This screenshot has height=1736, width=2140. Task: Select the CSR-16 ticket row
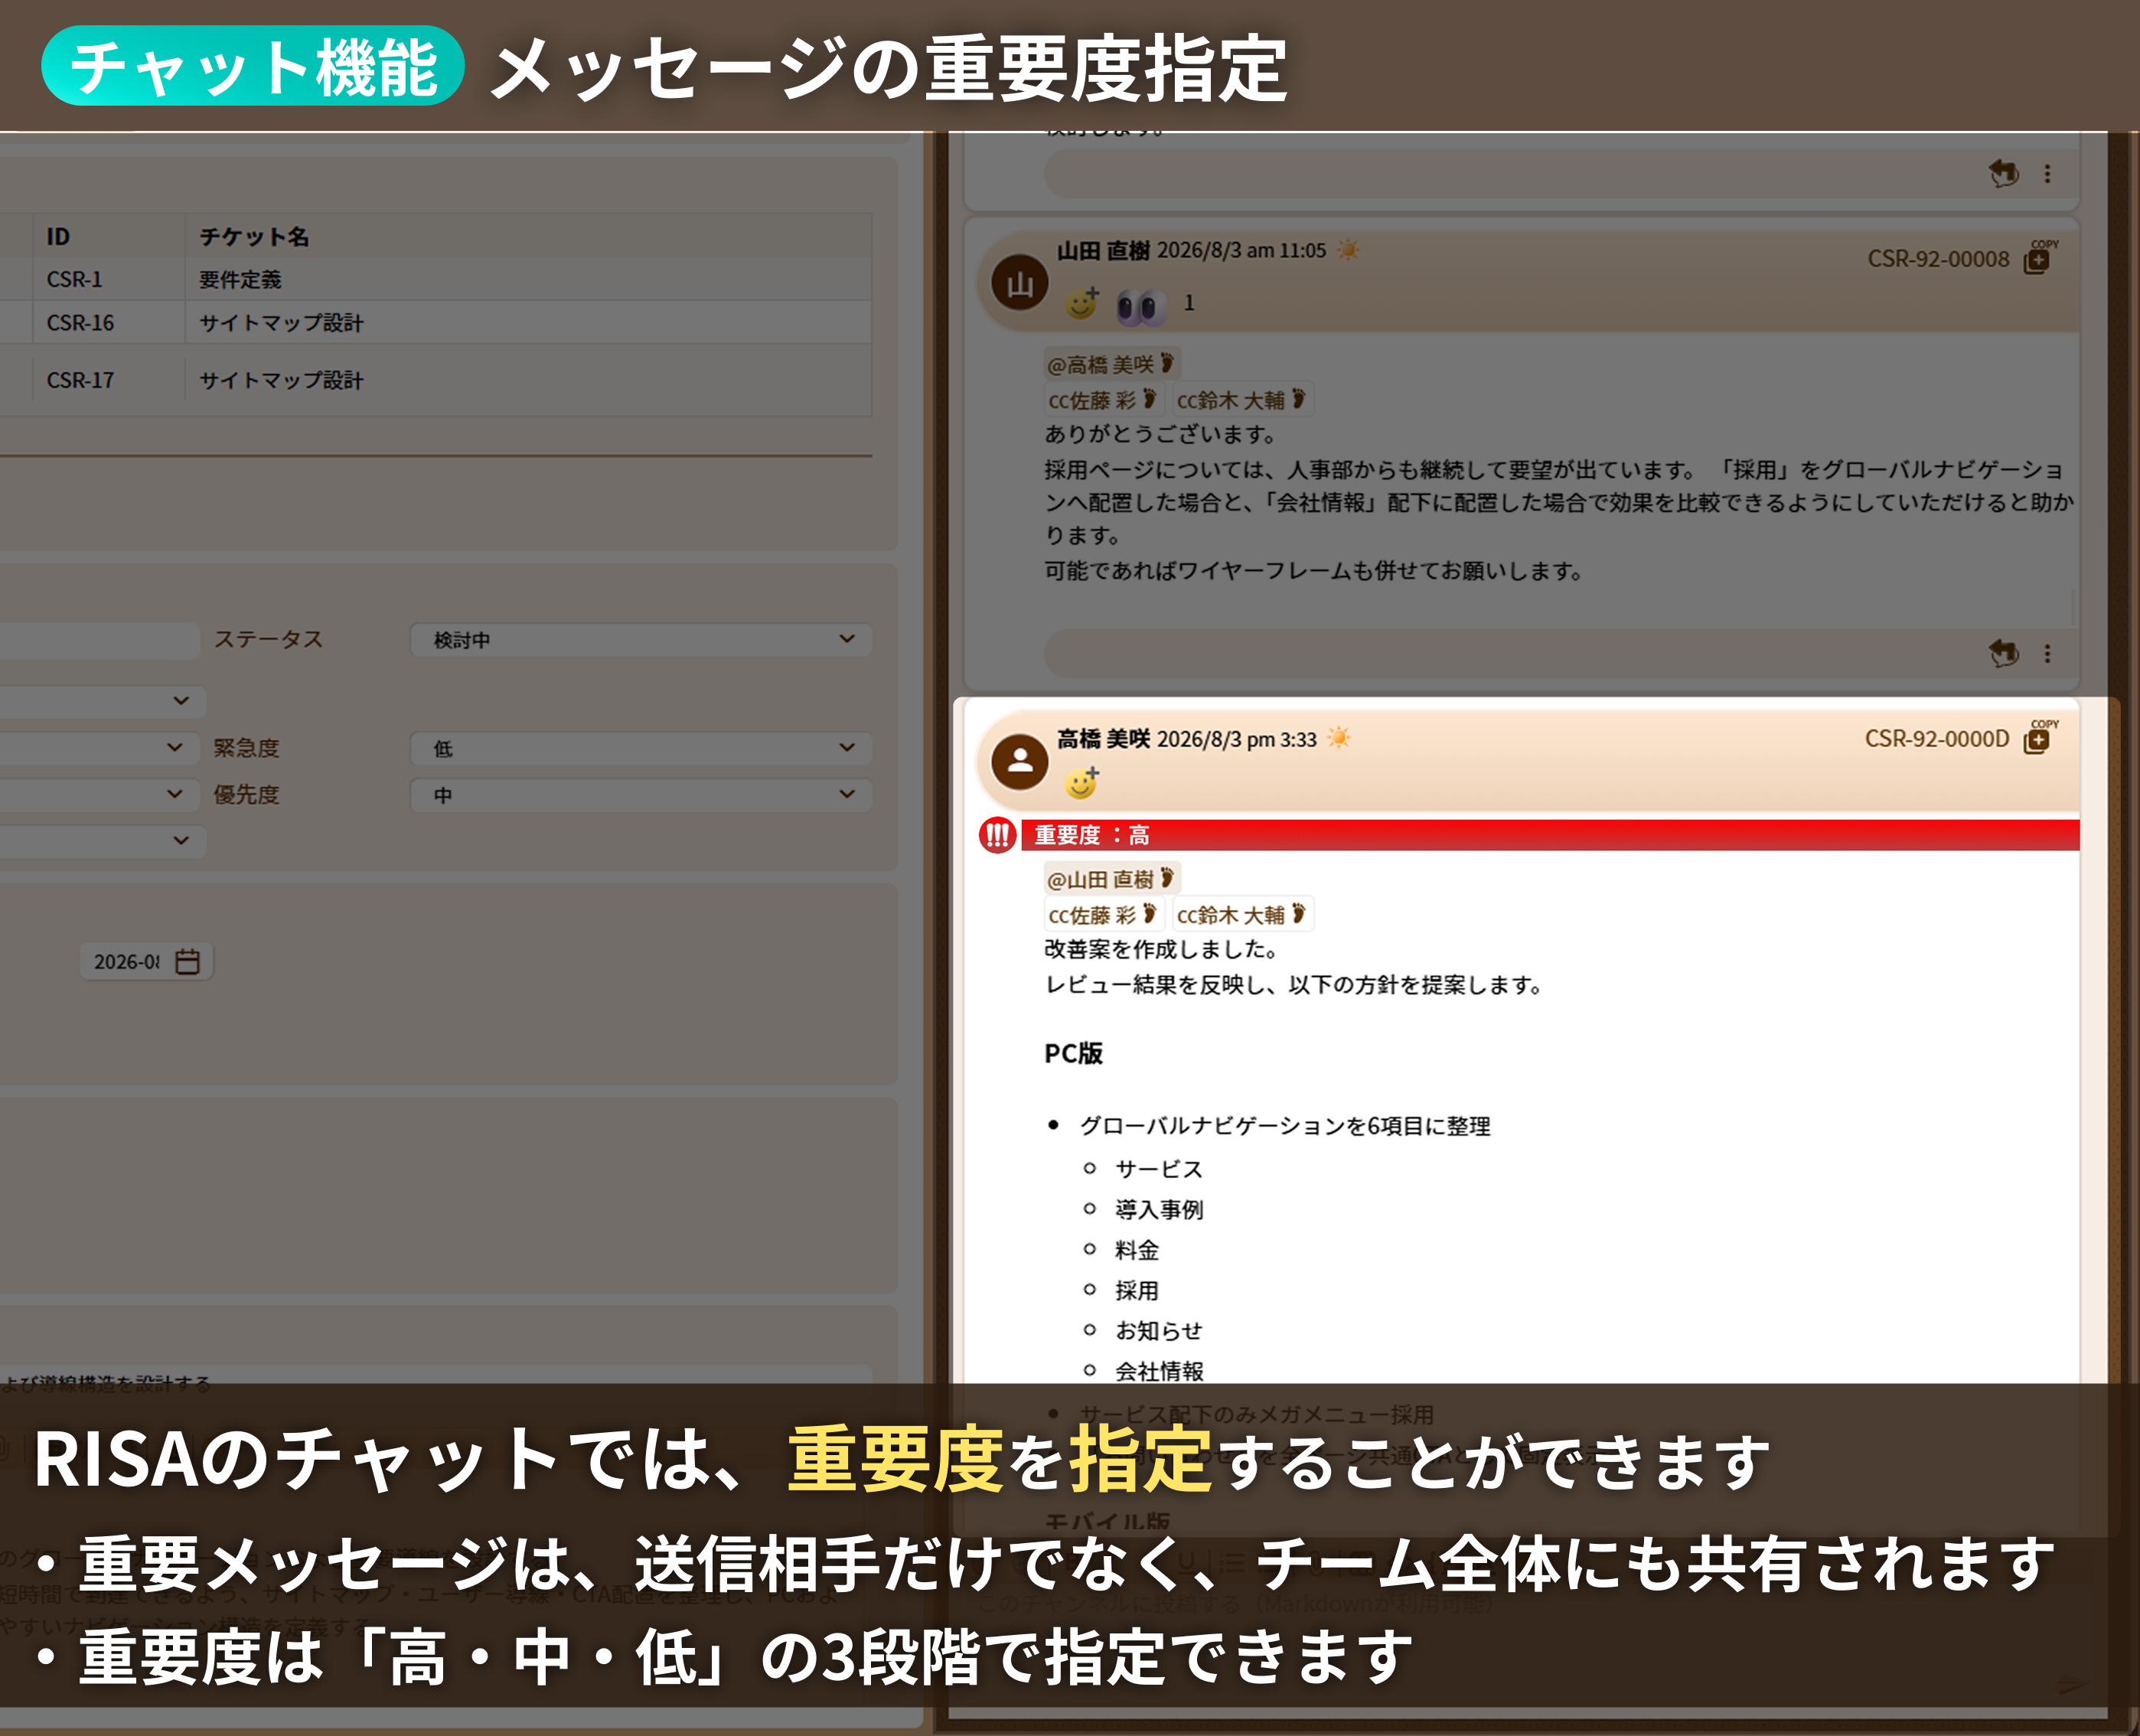point(436,323)
